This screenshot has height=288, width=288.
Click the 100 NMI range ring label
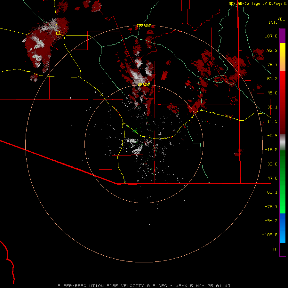(144, 25)
